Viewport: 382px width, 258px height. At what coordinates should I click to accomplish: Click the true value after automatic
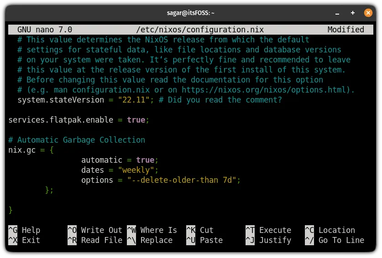[x=145, y=160]
